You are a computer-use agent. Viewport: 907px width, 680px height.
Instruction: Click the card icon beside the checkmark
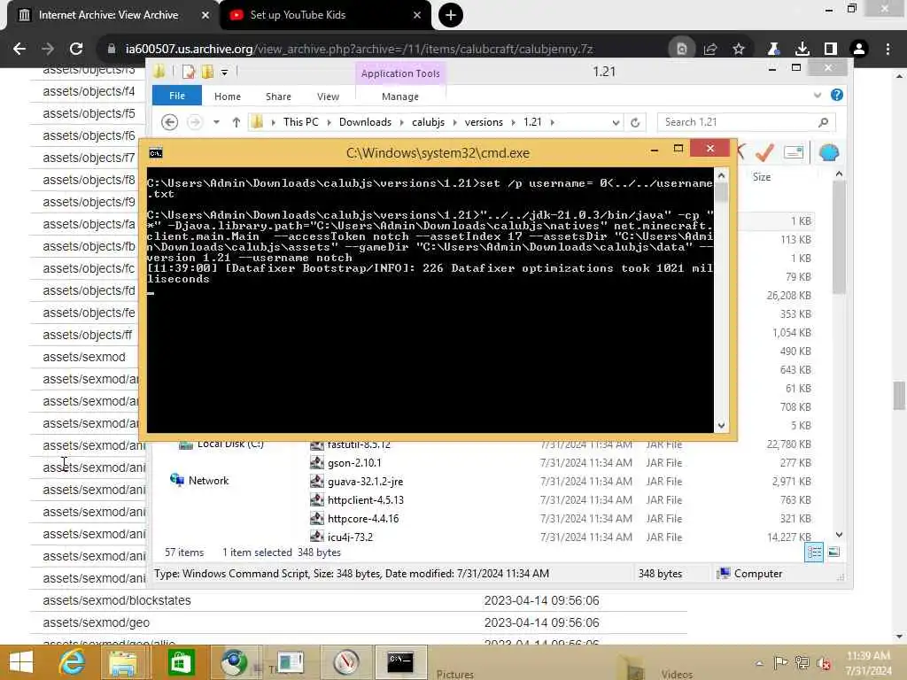pyautogui.click(x=794, y=152)
